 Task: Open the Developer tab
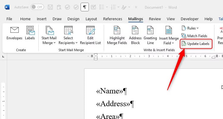coord(190,19)
